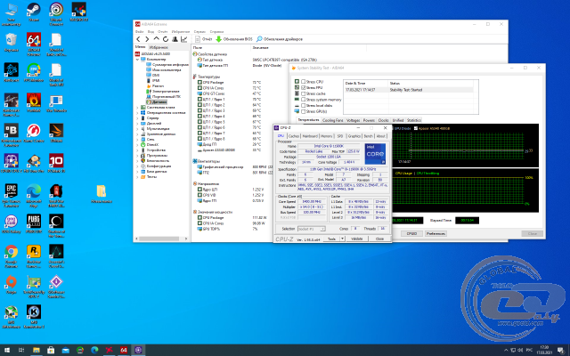Switch to the Mainboard tab in CPU-Z
Screen dimensions: 570x356
(310, 136)
